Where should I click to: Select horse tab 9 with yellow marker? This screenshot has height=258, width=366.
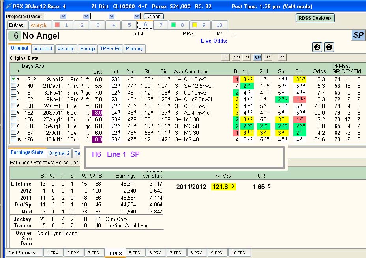[200, 25]
